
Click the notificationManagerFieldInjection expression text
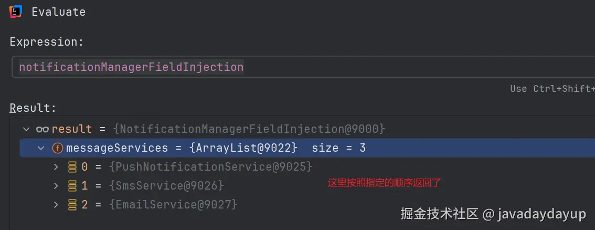(x=131, y=68)
